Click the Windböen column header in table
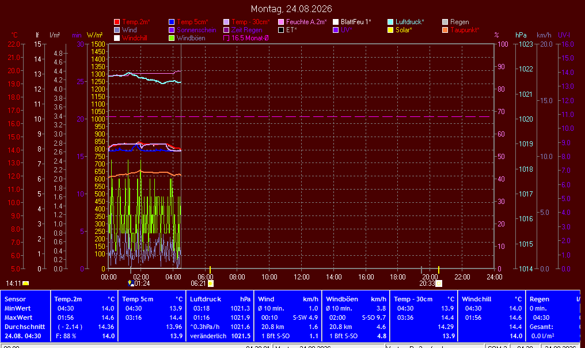 click(x=342, y=299)
